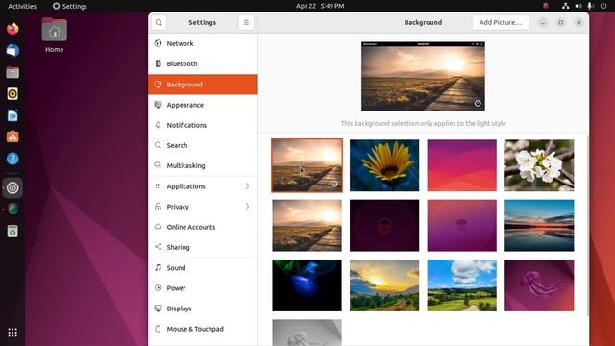The image size is (615, 346).
Task: Select the embossed pink jellyfish wallpaper
Action: 539,285
